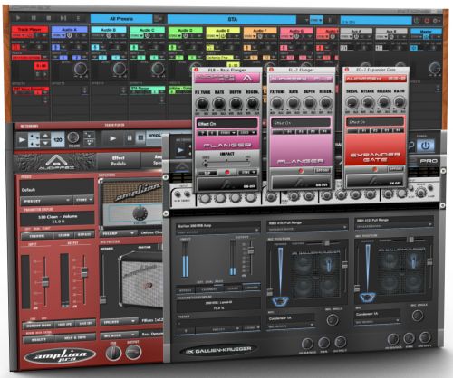Click the FL-2 Flanger red LED bypass
The height and width of the screenshot is (378, 453).
301,171
